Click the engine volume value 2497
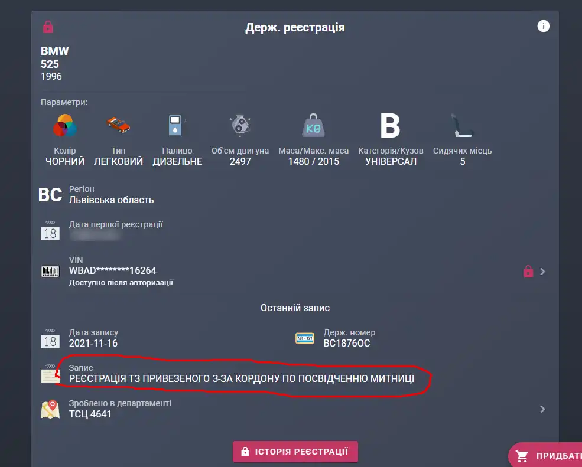This screenshot has height=467, width=582. coord(240,161)
